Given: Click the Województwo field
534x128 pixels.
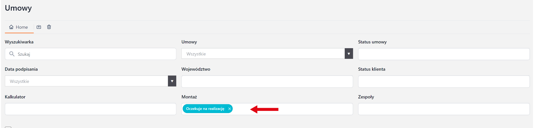Looking at the screenshot, I should tap(267, 82).
